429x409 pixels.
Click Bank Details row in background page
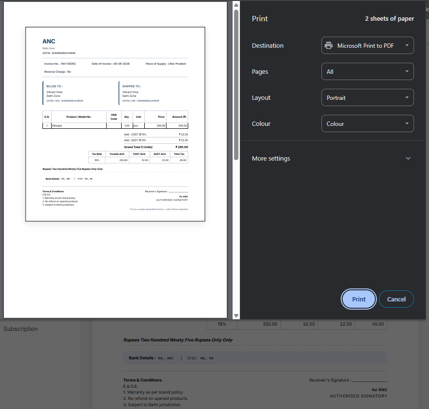255,358
